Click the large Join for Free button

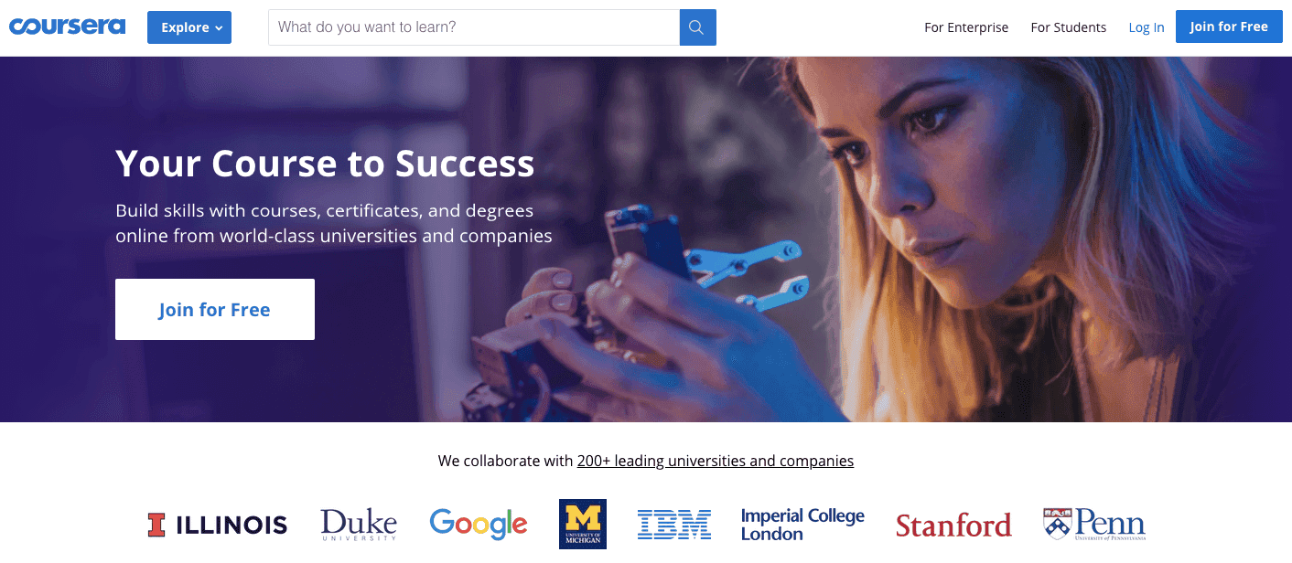pyautogui.click(x=214, y=309)
